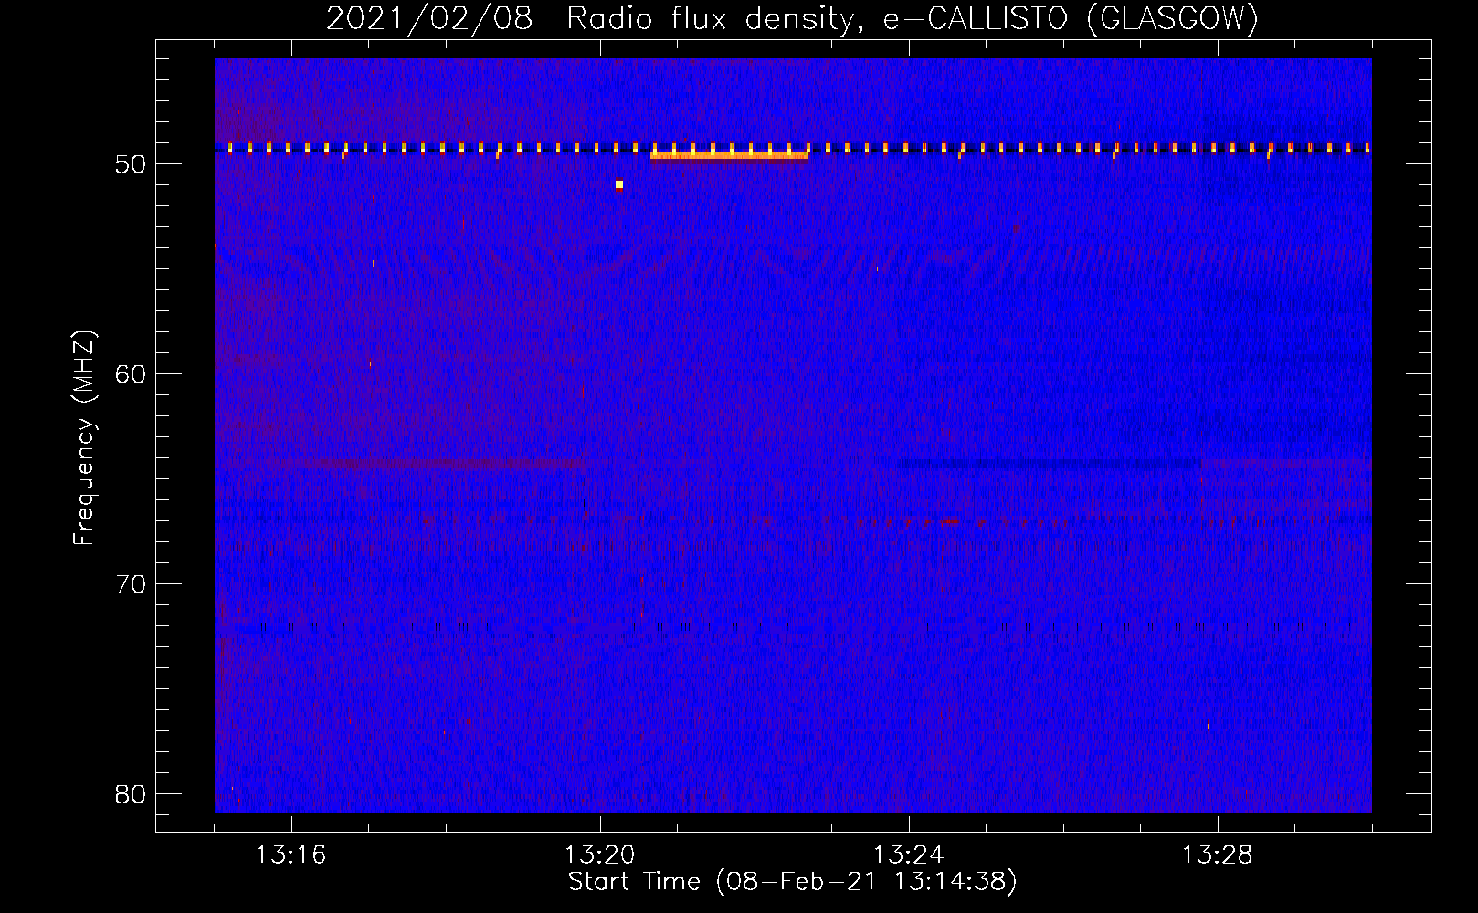Image resolution: width=1478 pixels, height=913 pixels.
Task: Click the 'Frequency (MHZ)' axis label
Action: (84, 438)
